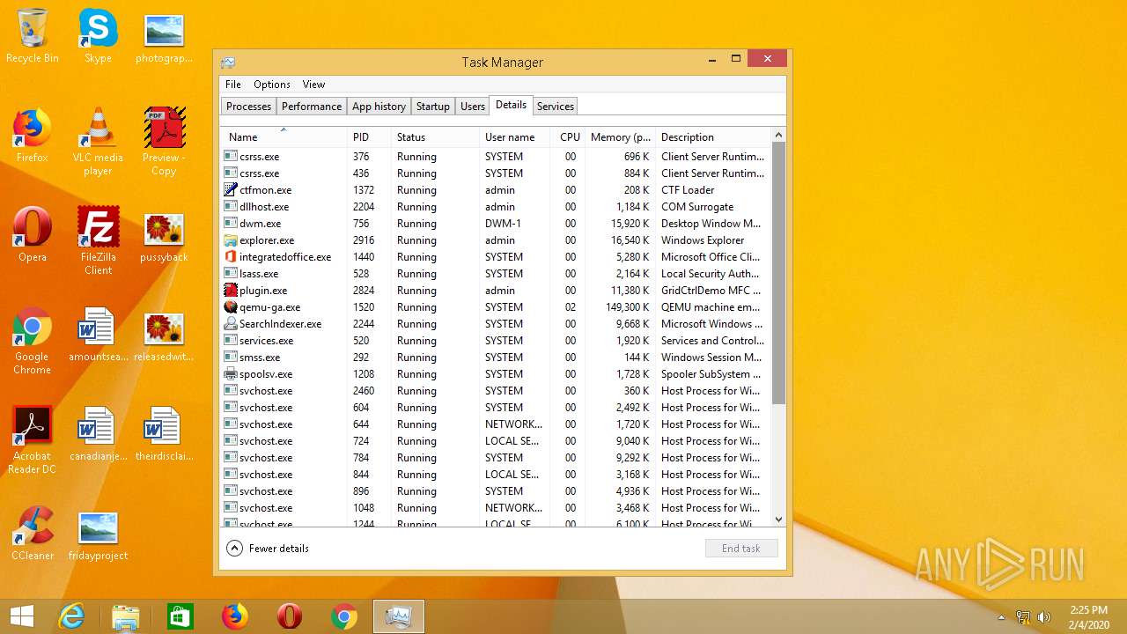Open the Preview - Copy PDF icon
Screen dimensions: 1127x634
164,141
